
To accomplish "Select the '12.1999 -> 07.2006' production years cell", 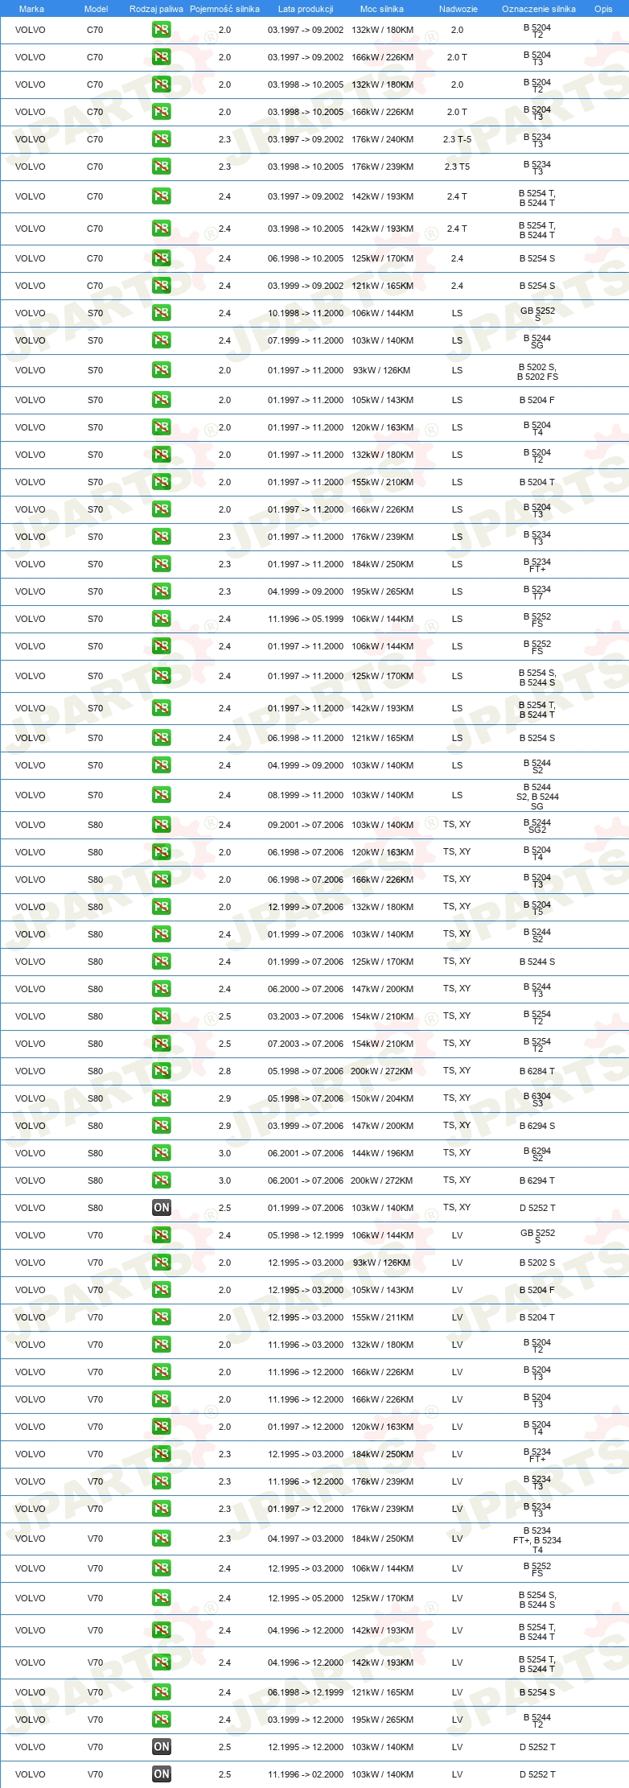I will [x=306, y=907].
